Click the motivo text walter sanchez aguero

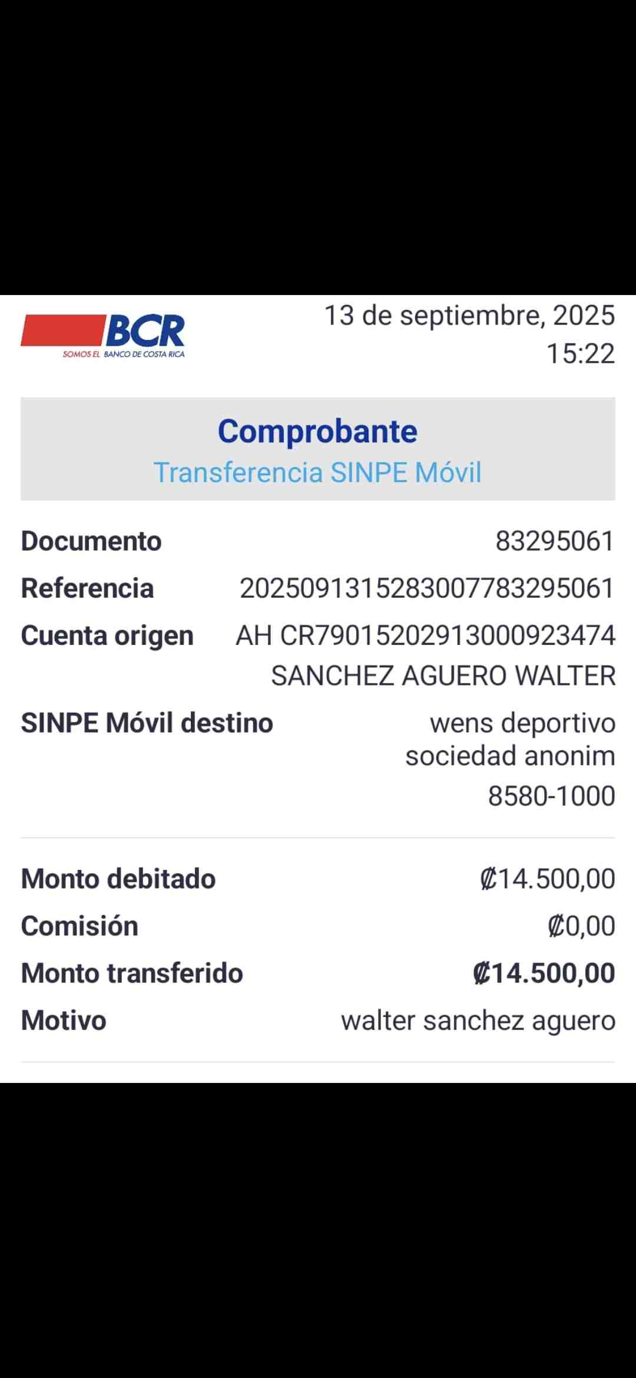[x=478, y=1021]
